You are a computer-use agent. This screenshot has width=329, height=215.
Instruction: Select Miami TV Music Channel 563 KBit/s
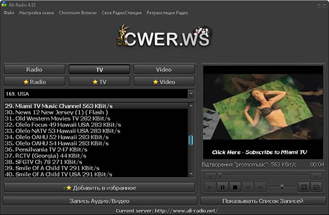(x=96, y=106)
